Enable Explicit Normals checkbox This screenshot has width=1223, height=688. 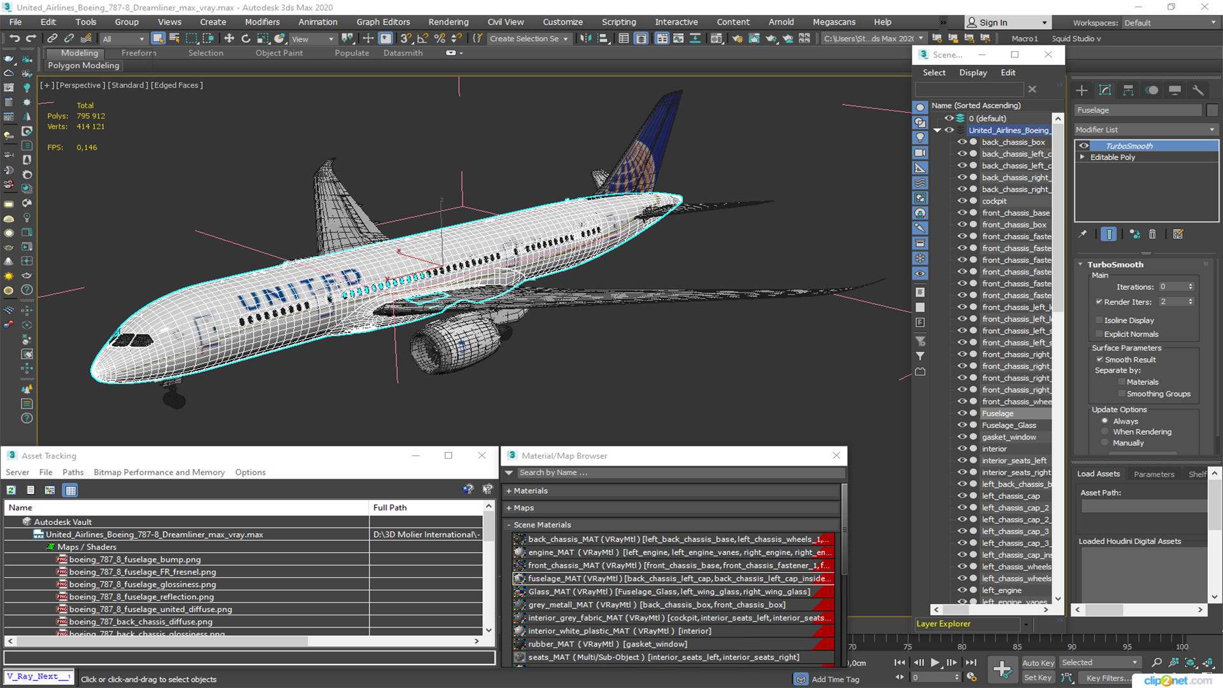[1099, 334]
